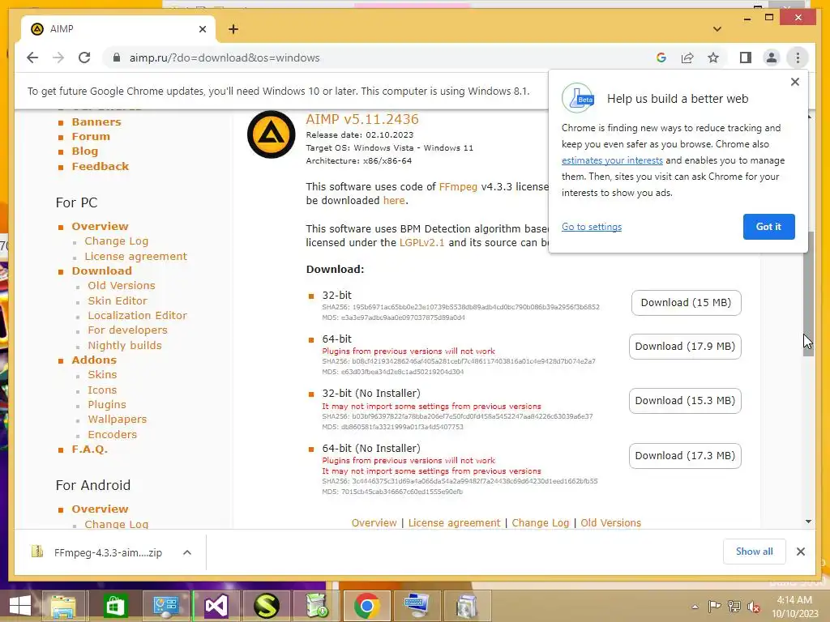Open Localization Editor sidebar link

point(137,315)
